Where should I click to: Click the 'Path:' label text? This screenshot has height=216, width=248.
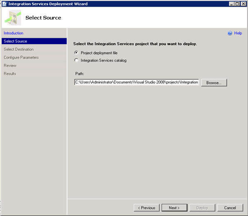(x=80, y=74)
